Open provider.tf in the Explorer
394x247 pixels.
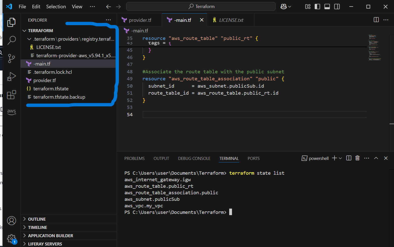coord(68,80)
